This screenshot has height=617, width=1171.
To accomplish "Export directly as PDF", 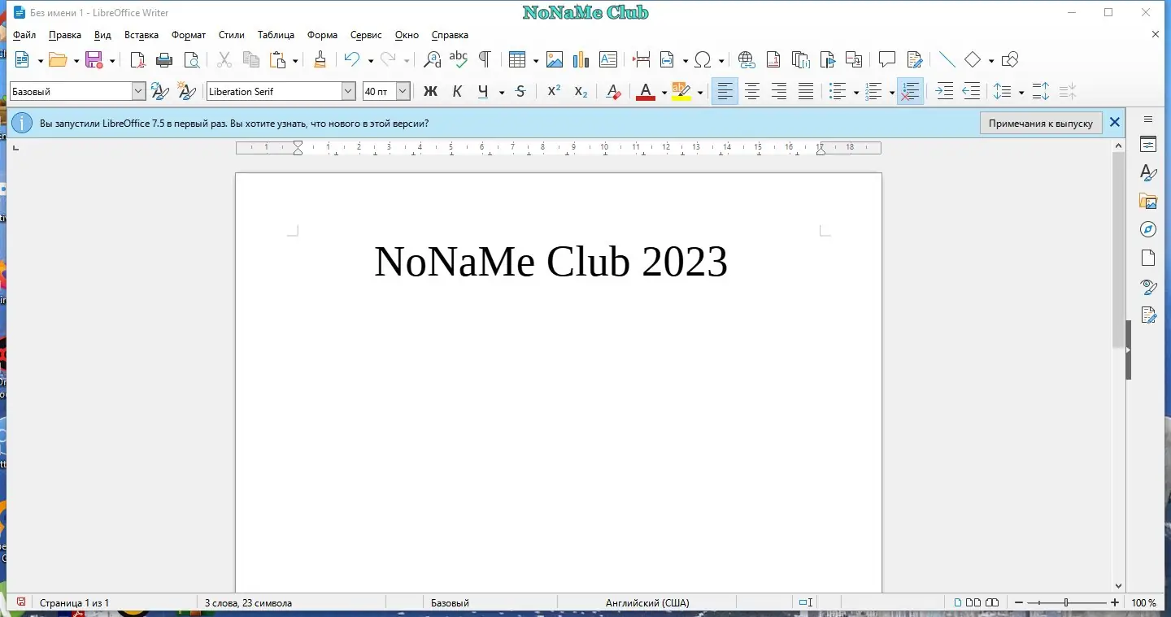I will click(138, 59).
